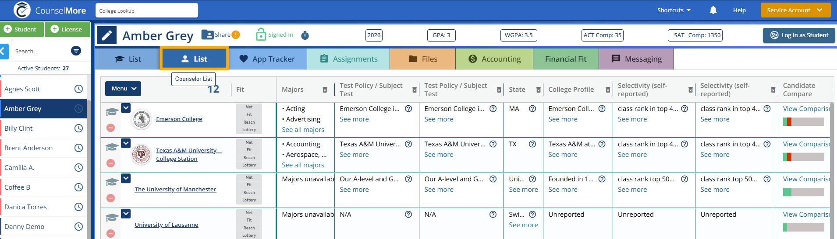Click the clock icon next to Agnes Scott
This screenshot has height=239, width=837.
click(78, 89)
